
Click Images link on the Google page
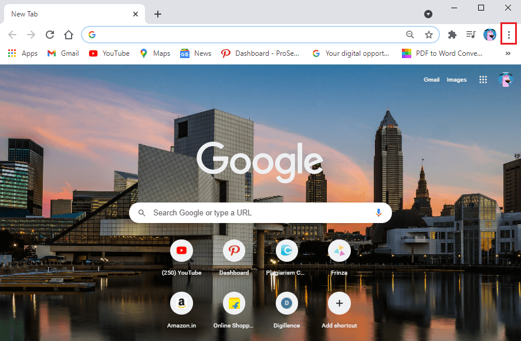tap(456, 79)
